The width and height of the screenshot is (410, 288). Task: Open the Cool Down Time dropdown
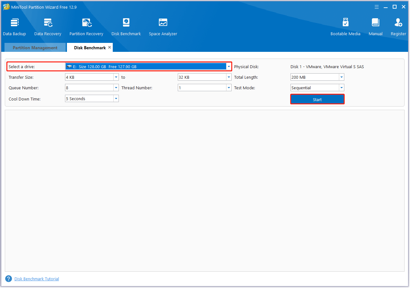click(x=116, y=98)
